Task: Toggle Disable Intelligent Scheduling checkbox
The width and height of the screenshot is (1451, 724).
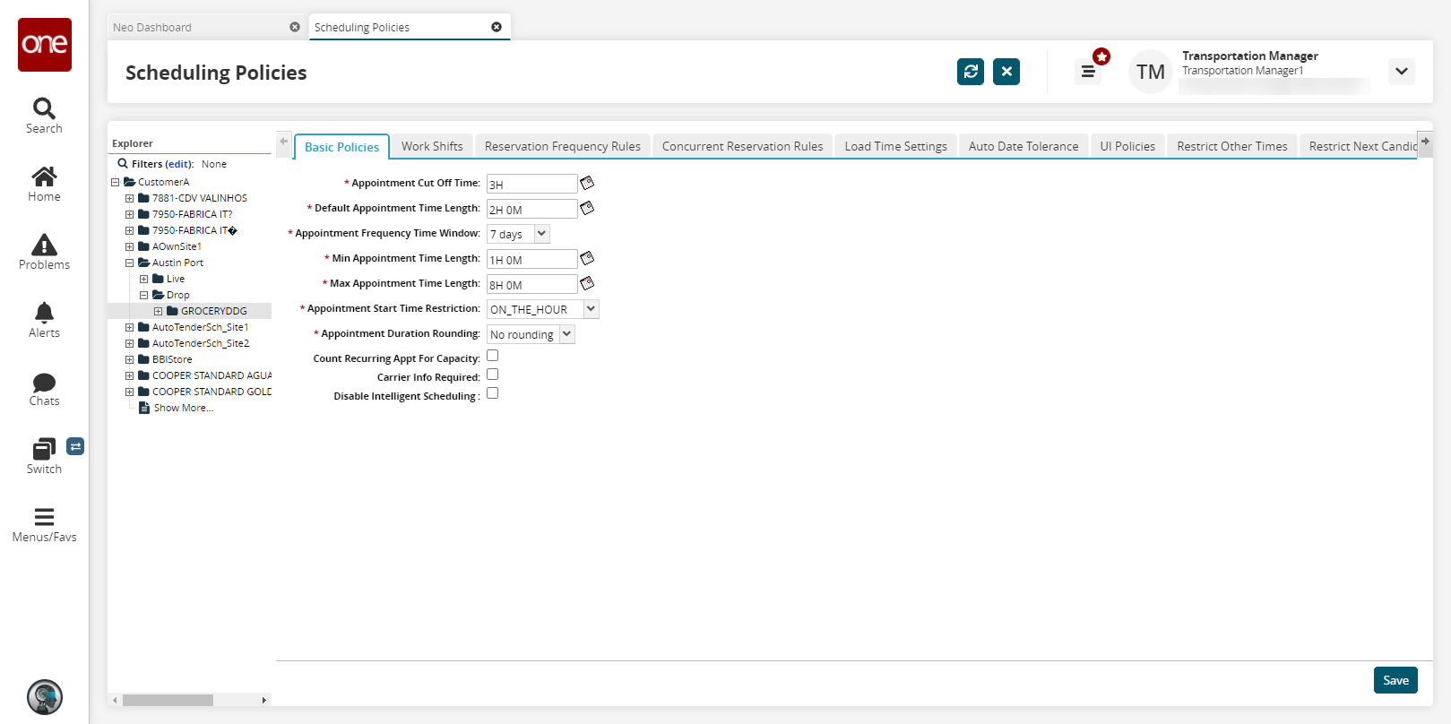Action: coord(492,393)
